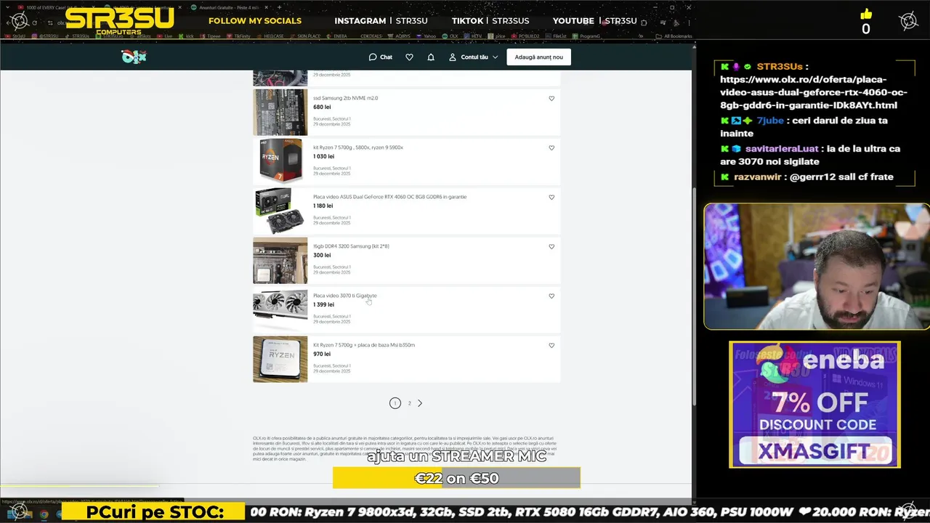Click the white 3070 Ti graphics card thumbnail
The height and width of the screenshot is (523, 930).
coord(280,309)
